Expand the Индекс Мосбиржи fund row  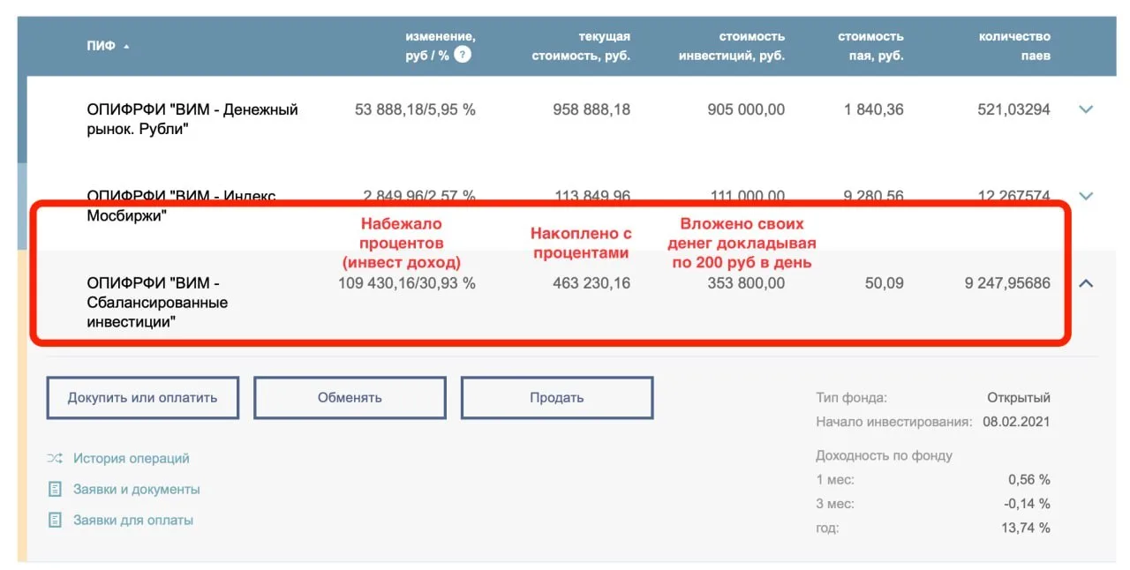pos(1087,196)
